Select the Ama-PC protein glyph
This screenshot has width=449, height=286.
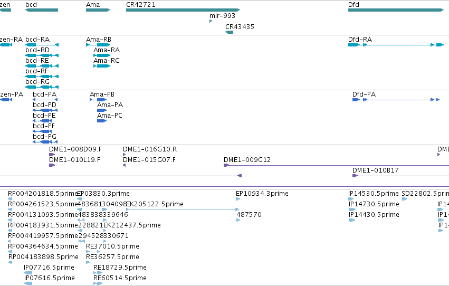[x=102, y=121]
